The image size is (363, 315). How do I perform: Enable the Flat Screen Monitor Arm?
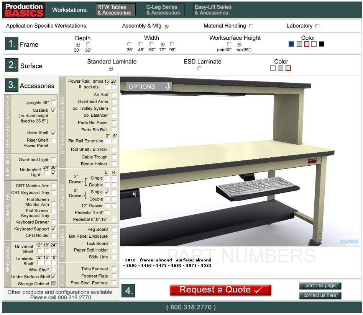pyautogui.click(x=53, y=204)
